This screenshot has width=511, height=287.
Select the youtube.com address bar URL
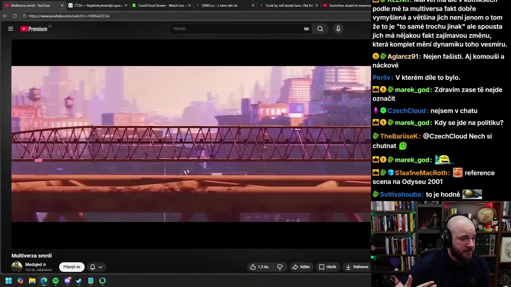(x=69, y=16)
